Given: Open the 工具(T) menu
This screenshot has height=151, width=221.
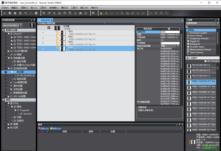Looking at the screenshot, I should click(74, 8).
